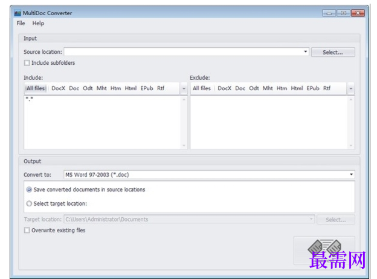Screen dimensions: 377x279
Task: Select the Select target location radio button
Action: coord(29,203)
